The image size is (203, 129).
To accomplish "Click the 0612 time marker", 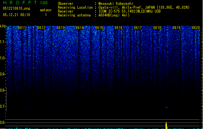I will coord(41,28).
